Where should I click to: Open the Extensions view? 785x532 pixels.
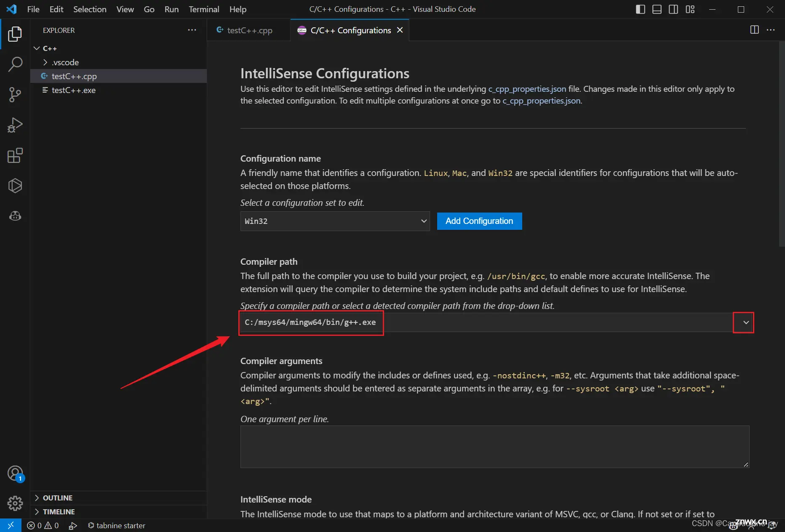click(15, 155)
